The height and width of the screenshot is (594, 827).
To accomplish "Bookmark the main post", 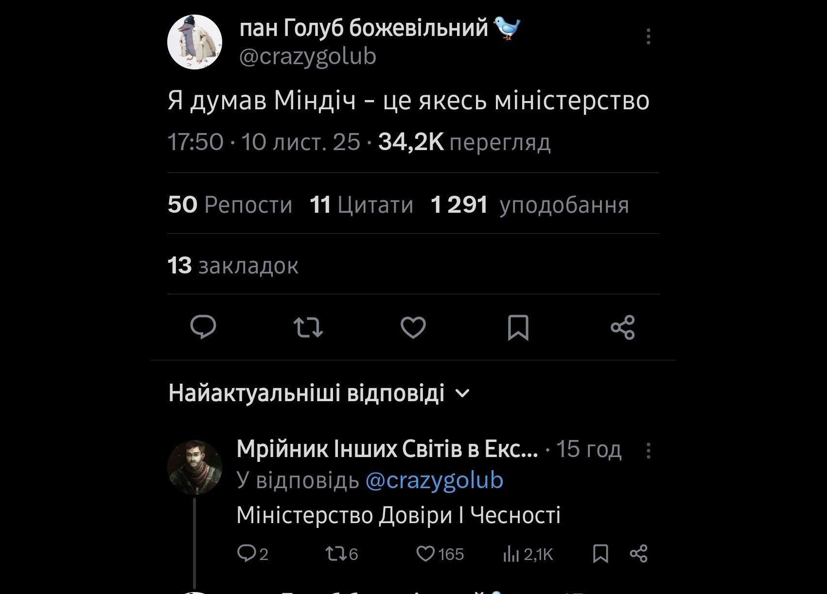I will tap(518, 327).
